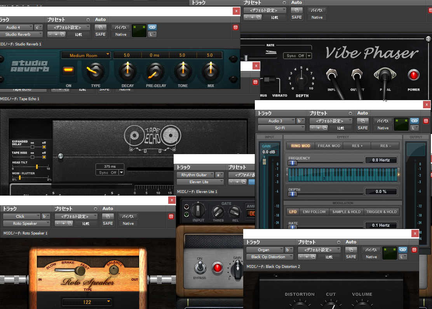This screenshot has height=309, width=432.
Task: Toggle the Vibe Phaser POWER light
Action: pos(413,75)
